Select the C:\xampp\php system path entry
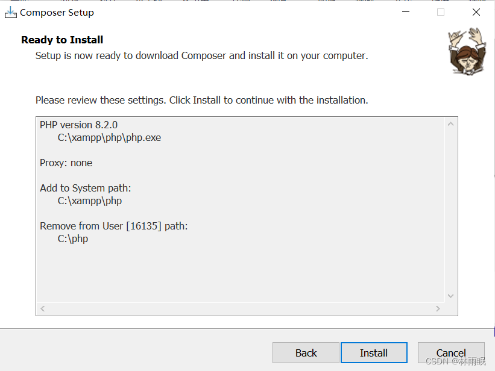The width and height of the screenshot is (495, 371). click(89, 201)
